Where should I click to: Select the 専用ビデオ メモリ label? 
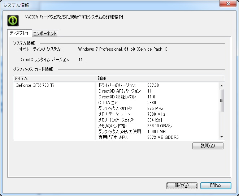click(113, 137)
